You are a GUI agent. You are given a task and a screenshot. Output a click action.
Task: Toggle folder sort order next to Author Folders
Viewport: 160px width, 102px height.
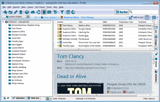pos(28,17)
